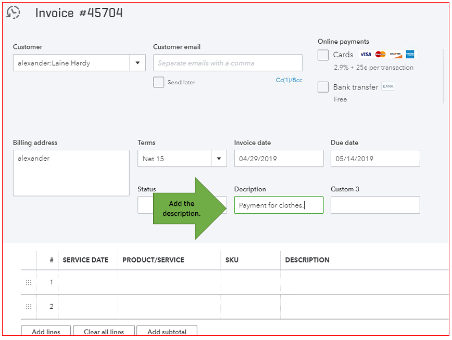
Task: Click the Terms field showing Net 15
Action: 174,159
